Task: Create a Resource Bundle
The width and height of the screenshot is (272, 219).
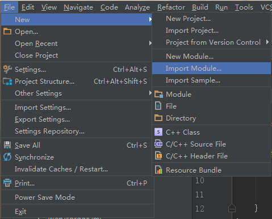Action: pyautogui.click(x=211, y=170)
